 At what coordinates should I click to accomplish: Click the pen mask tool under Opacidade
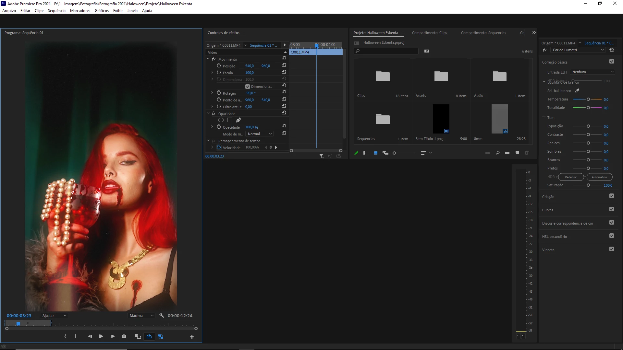(x=238, y=120)
